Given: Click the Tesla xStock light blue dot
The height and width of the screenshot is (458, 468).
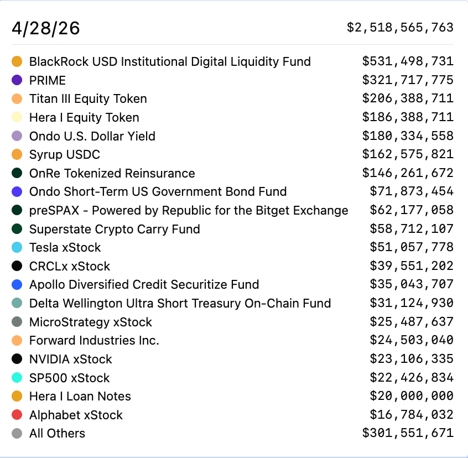Looking at the screenshot, I should tap(17, 247).
